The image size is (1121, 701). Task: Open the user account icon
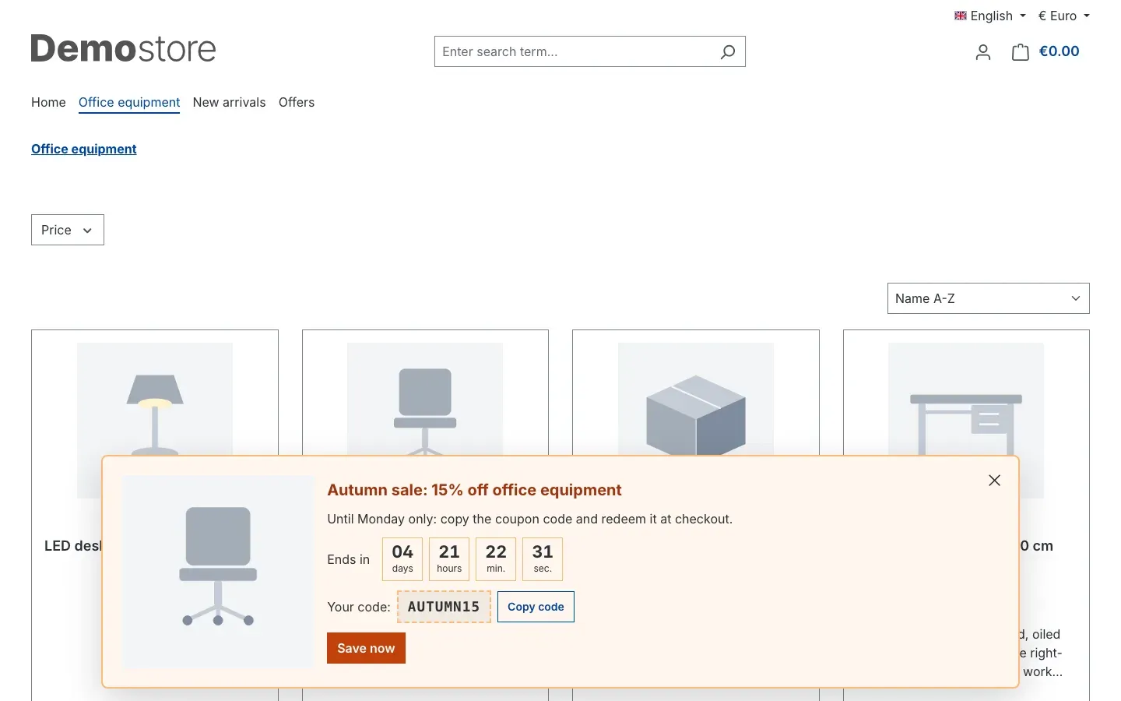[983, 52]
